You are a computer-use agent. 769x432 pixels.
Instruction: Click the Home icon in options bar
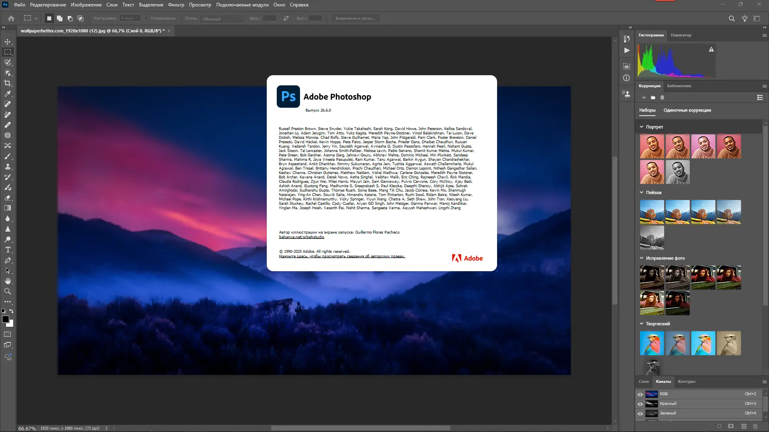coord(11,18)
